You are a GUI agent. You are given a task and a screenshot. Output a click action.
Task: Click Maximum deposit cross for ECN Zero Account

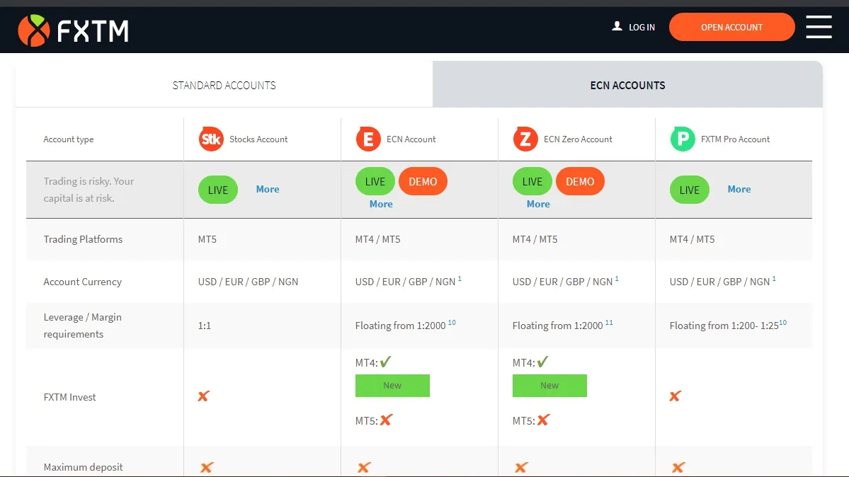521,467
